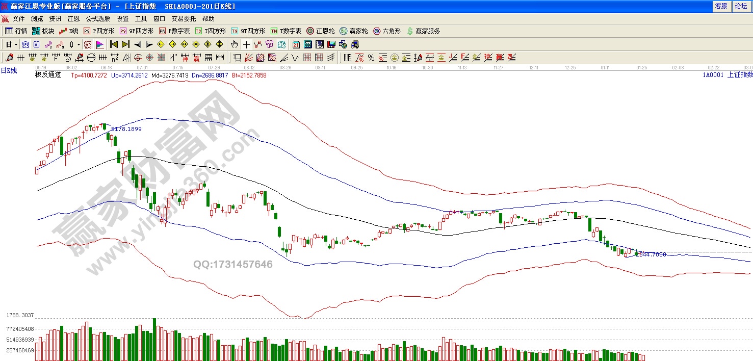Toggle the crosshair cursor button
This screenshot has height=361, width=753.
point(246,44)
